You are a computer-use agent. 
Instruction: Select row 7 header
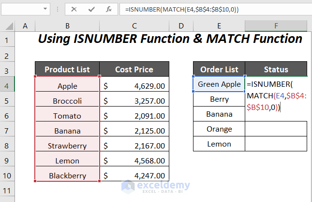click(7, 130)
